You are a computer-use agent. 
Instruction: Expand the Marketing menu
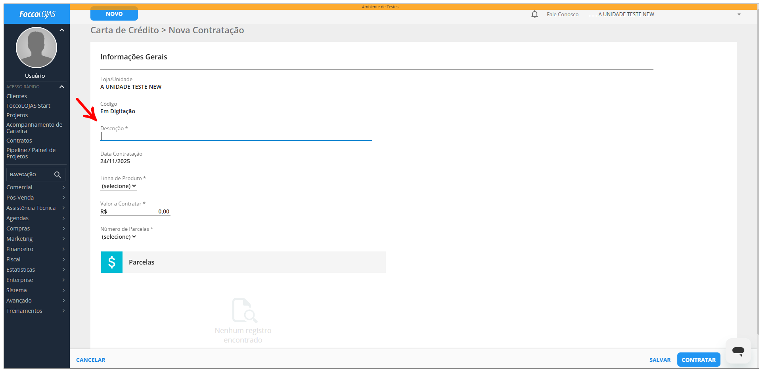click(x=36, y=239)
